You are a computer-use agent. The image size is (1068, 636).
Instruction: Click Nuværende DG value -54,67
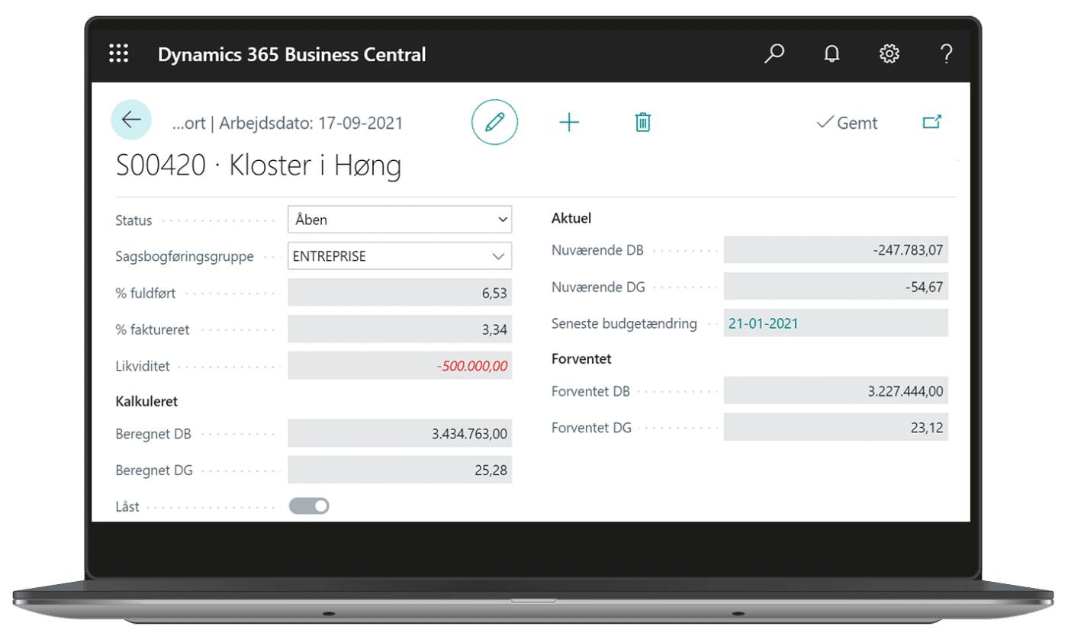tap(836, 287)
